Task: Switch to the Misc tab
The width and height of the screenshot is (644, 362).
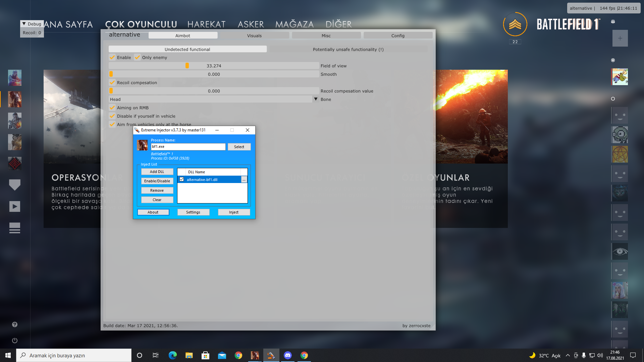Action: coord(326,36)
